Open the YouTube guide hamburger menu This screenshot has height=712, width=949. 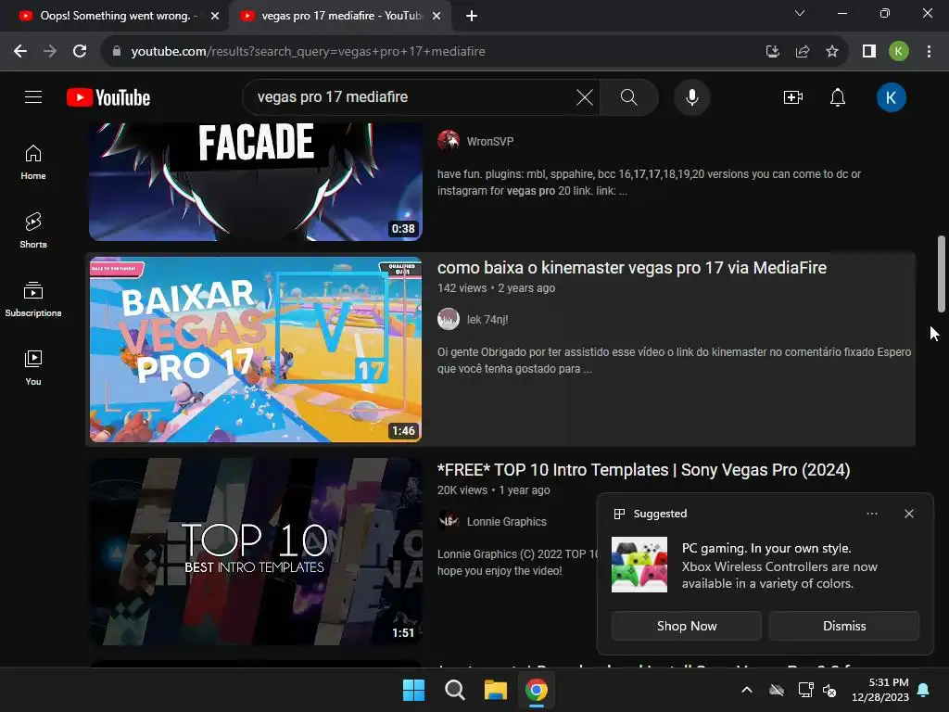click(x=33, y=96)
